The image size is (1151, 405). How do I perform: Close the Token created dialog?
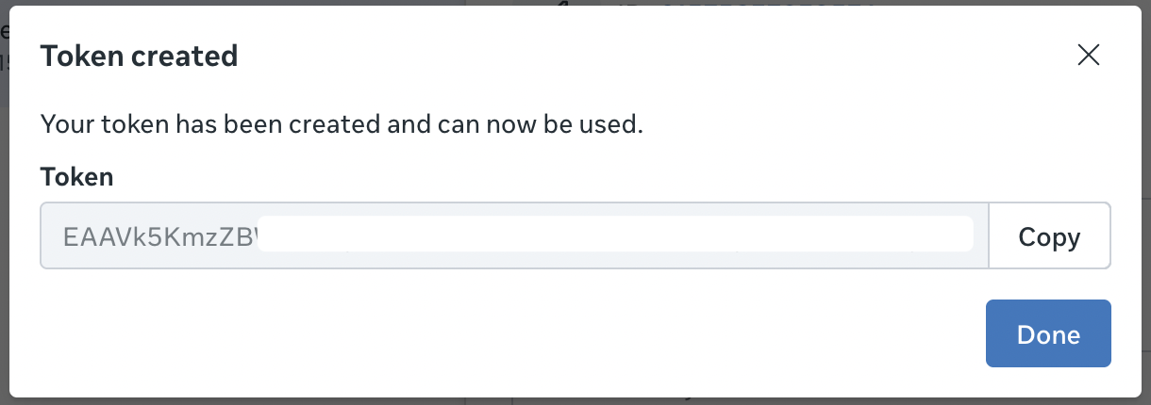pos(1089,56)
